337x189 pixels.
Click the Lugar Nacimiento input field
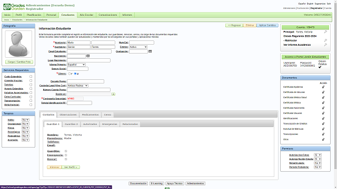(88, 60)
